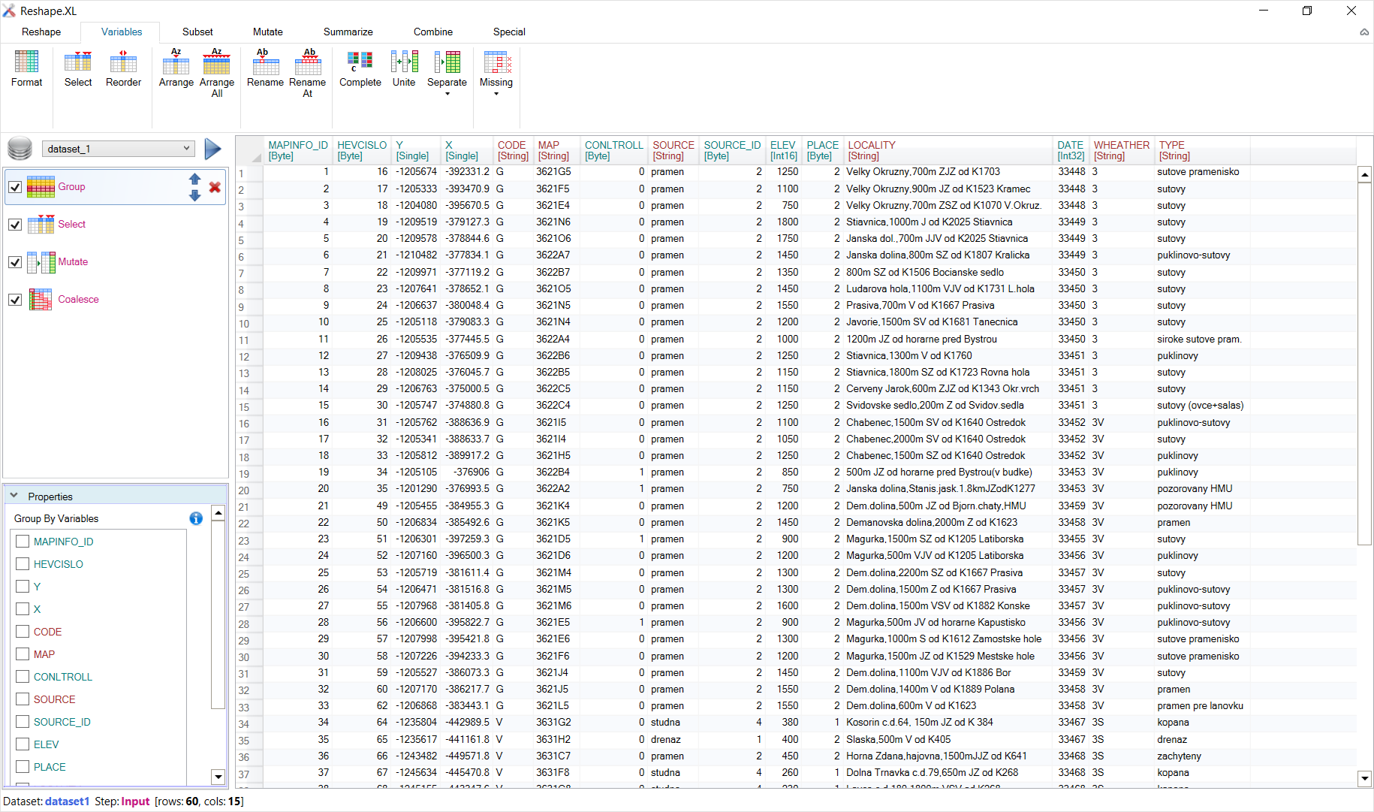Tick the ELEV variable checkbox
The width and height of the screenshot is (1374, 812).
[23, 744]
